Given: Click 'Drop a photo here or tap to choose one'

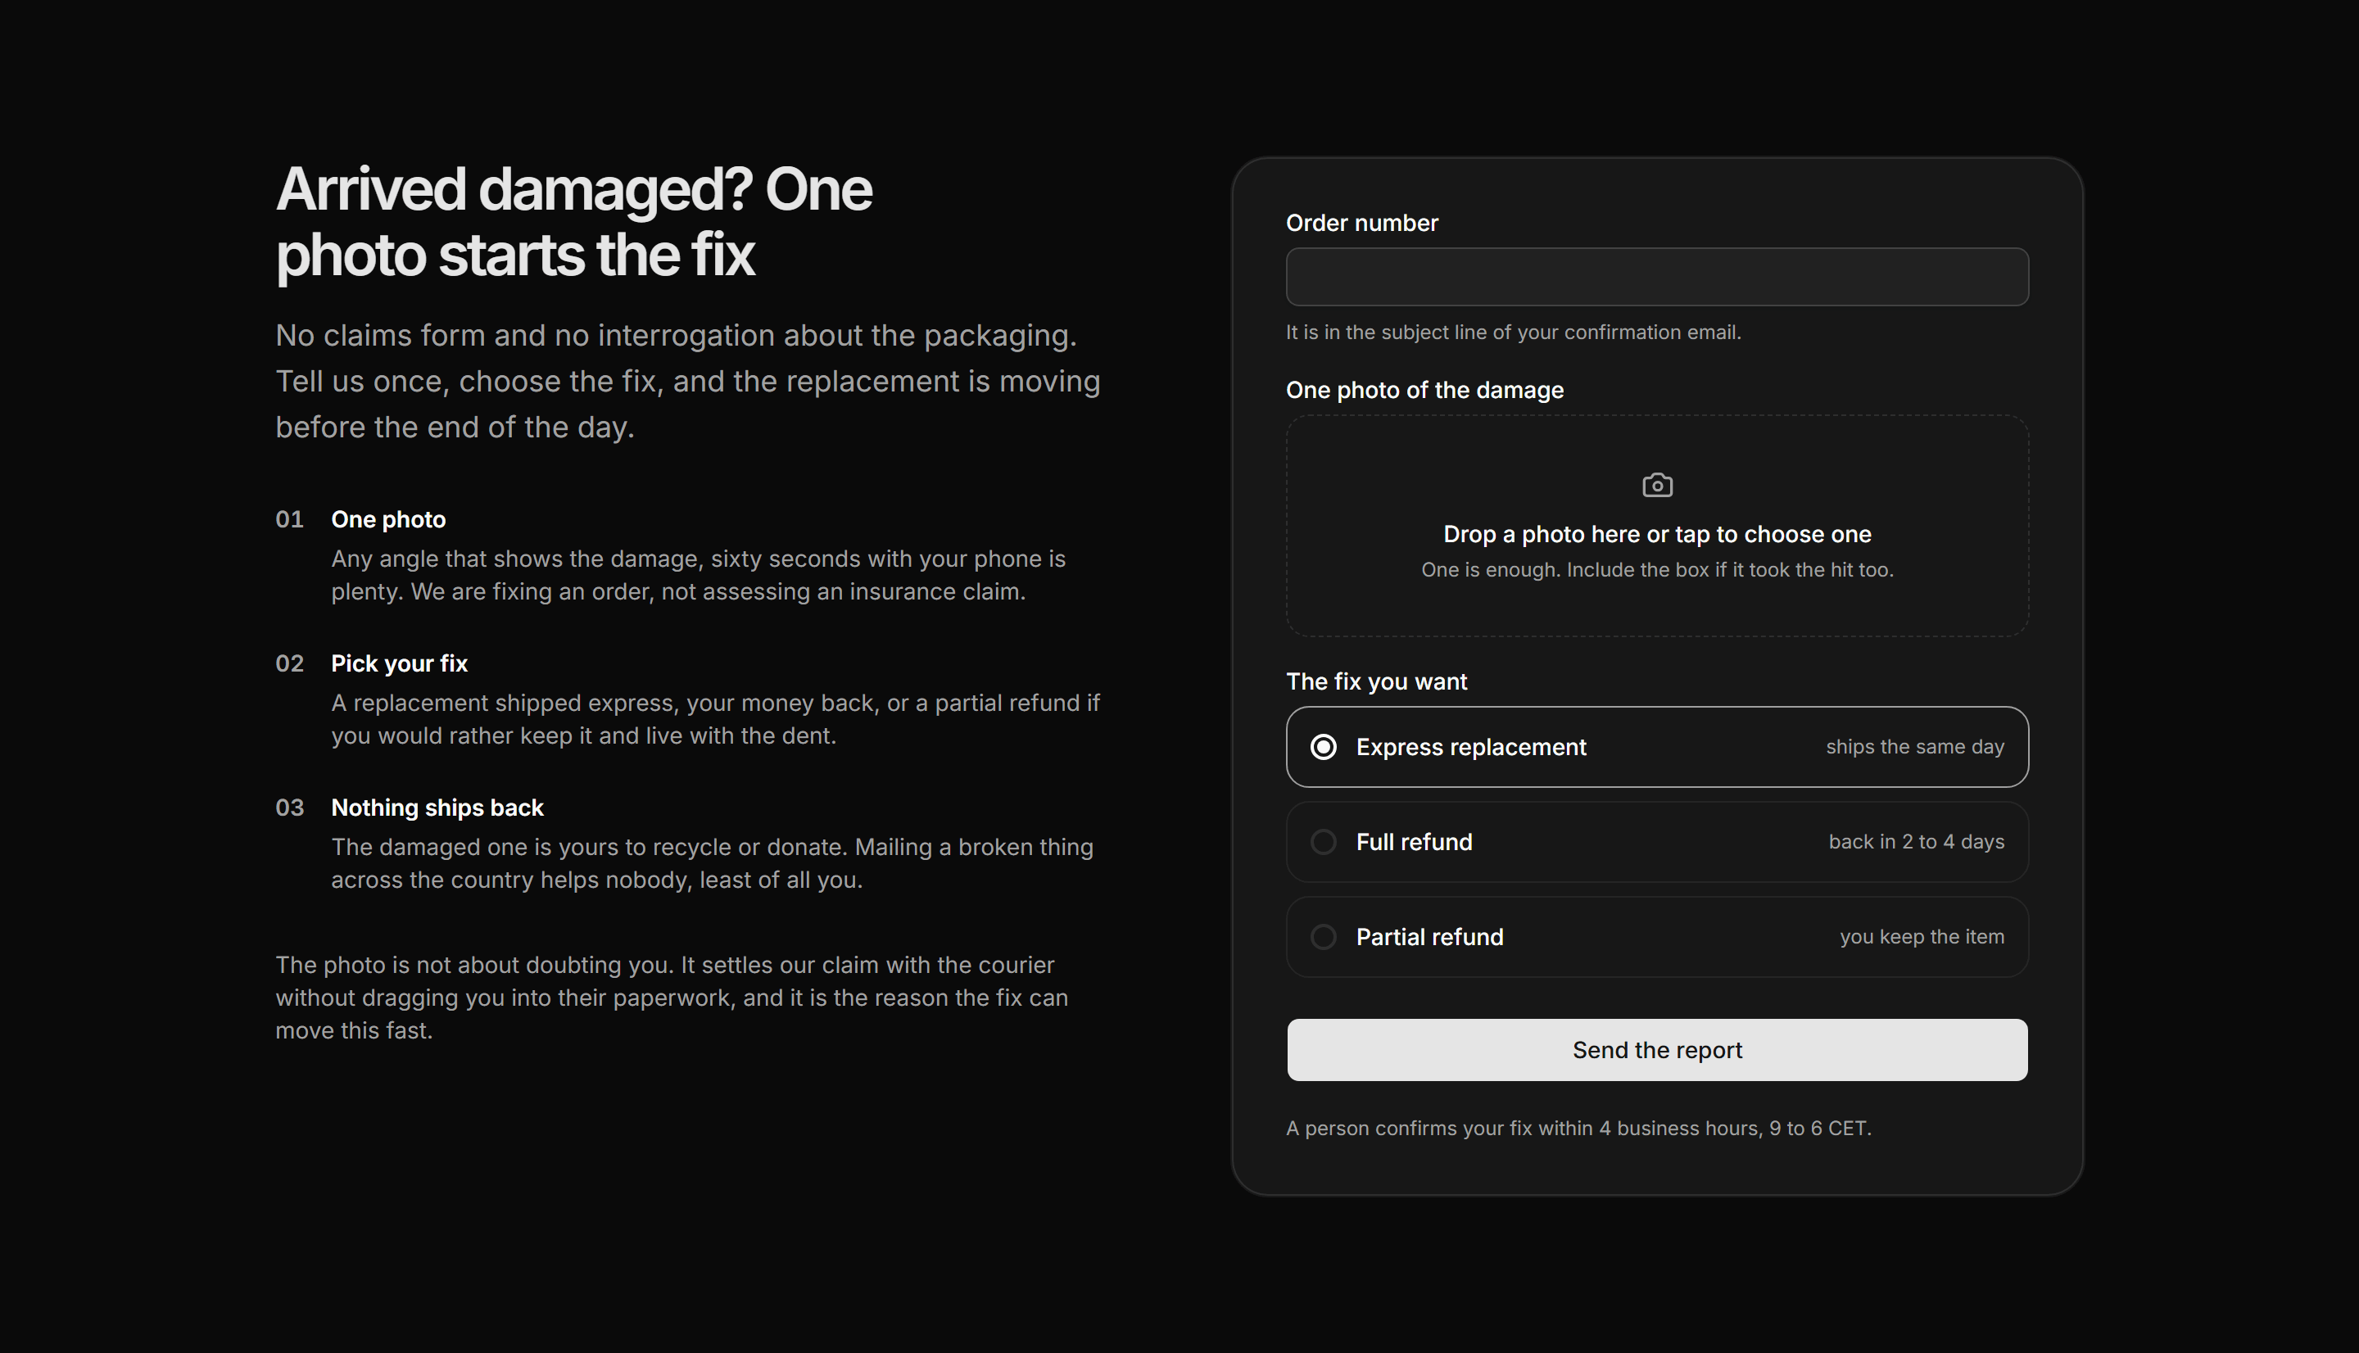Looking at the screenshot, I should (x=1656, y=534).
